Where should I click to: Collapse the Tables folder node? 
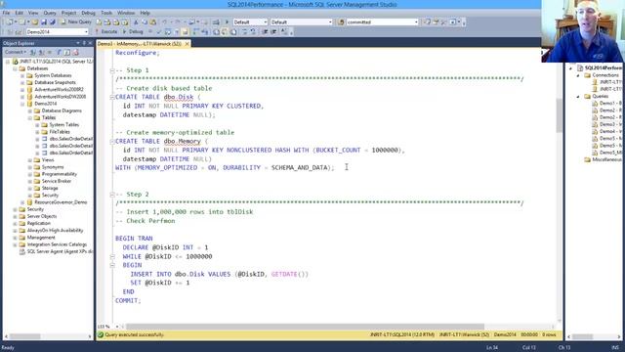click(30, 117)
